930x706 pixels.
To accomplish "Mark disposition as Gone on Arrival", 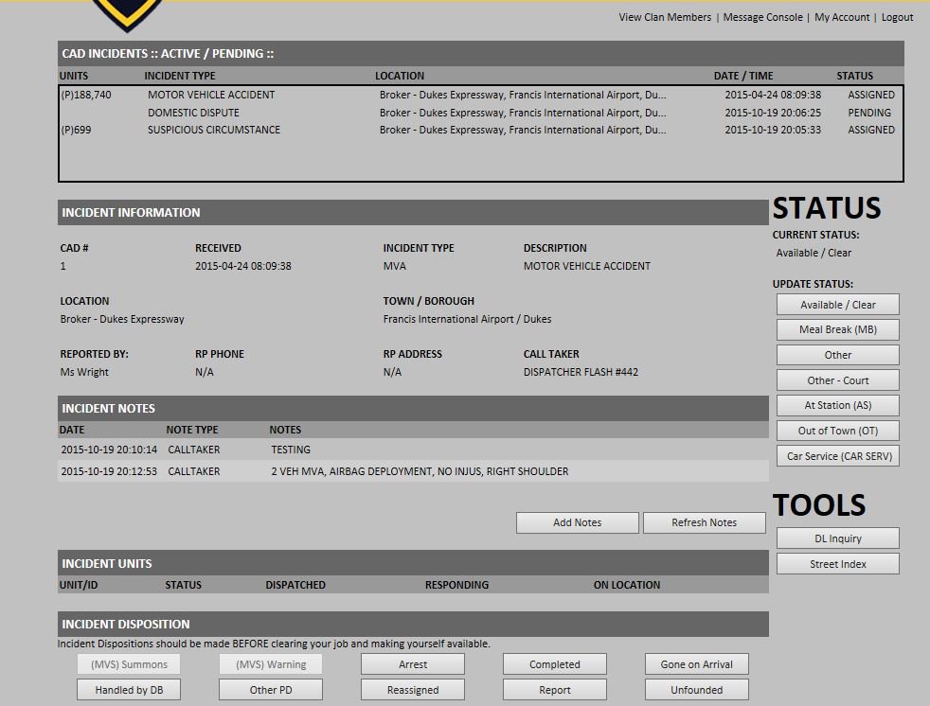I will (x=696, y=663).
